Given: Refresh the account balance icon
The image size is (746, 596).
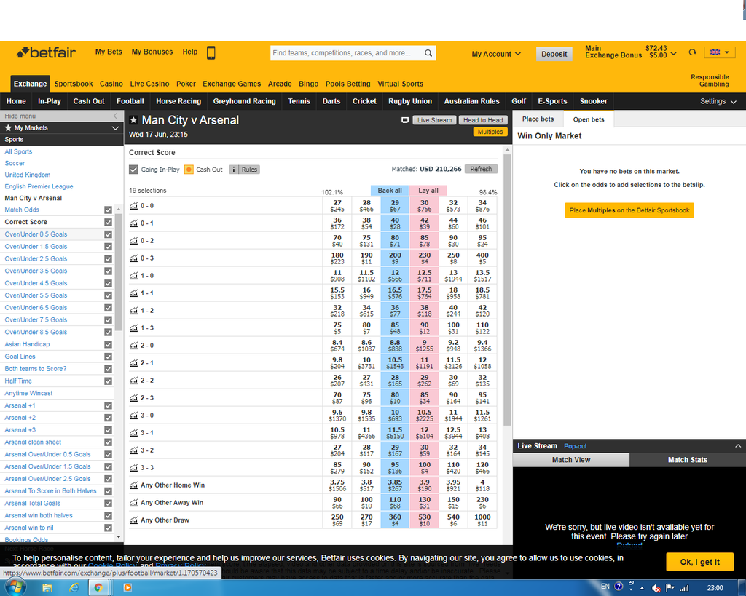Looking at the screenshot, I should (x=692, y=52).
